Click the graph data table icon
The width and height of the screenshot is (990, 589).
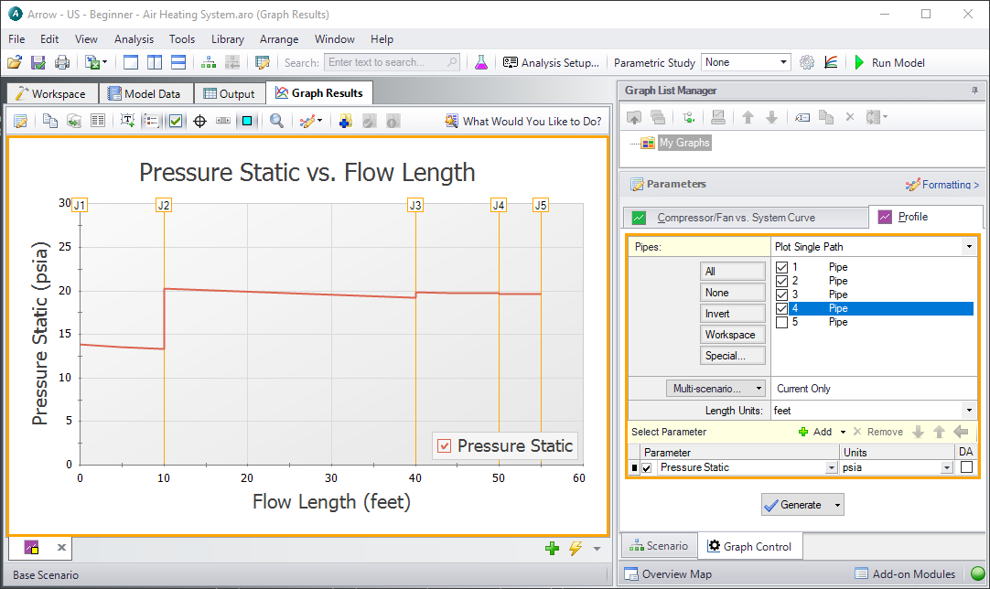(x=98, y=121)
